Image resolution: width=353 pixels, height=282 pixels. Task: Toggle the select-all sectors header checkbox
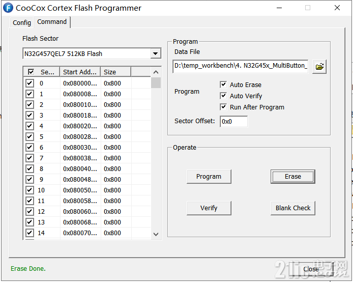31,72
